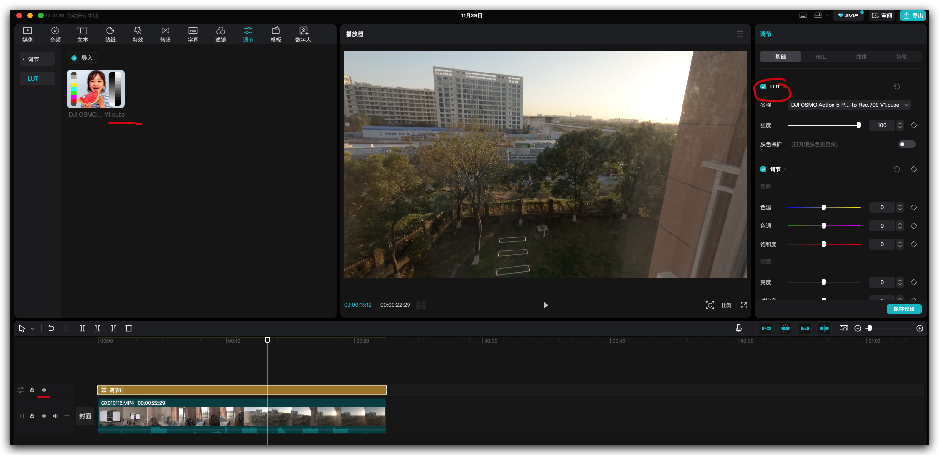
Task: Click the 滤镜 (Filters) icon
Action: pyautogui.click(x=221, y=31)
